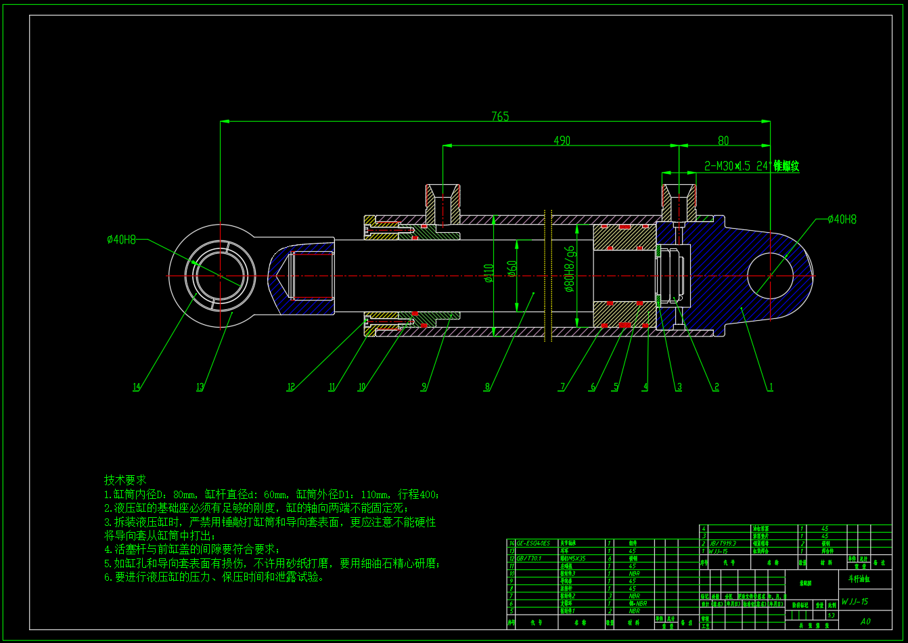The width and height of the screenshot is (908, 643).
Task: Select the large WJJ-15 drawing number
Action: (855, 602)
